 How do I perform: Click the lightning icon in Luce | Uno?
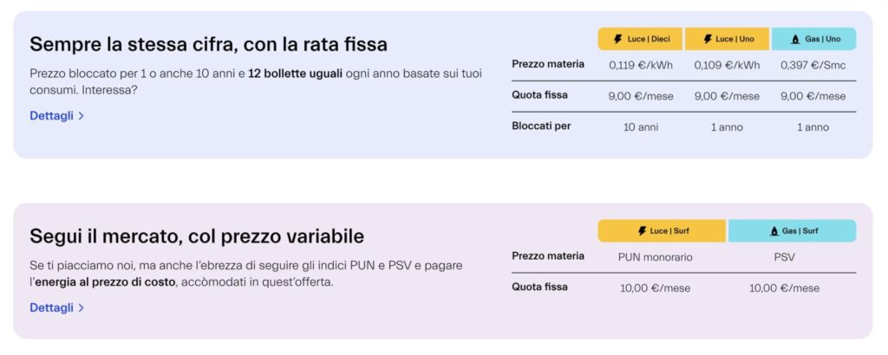pos(708,39)
